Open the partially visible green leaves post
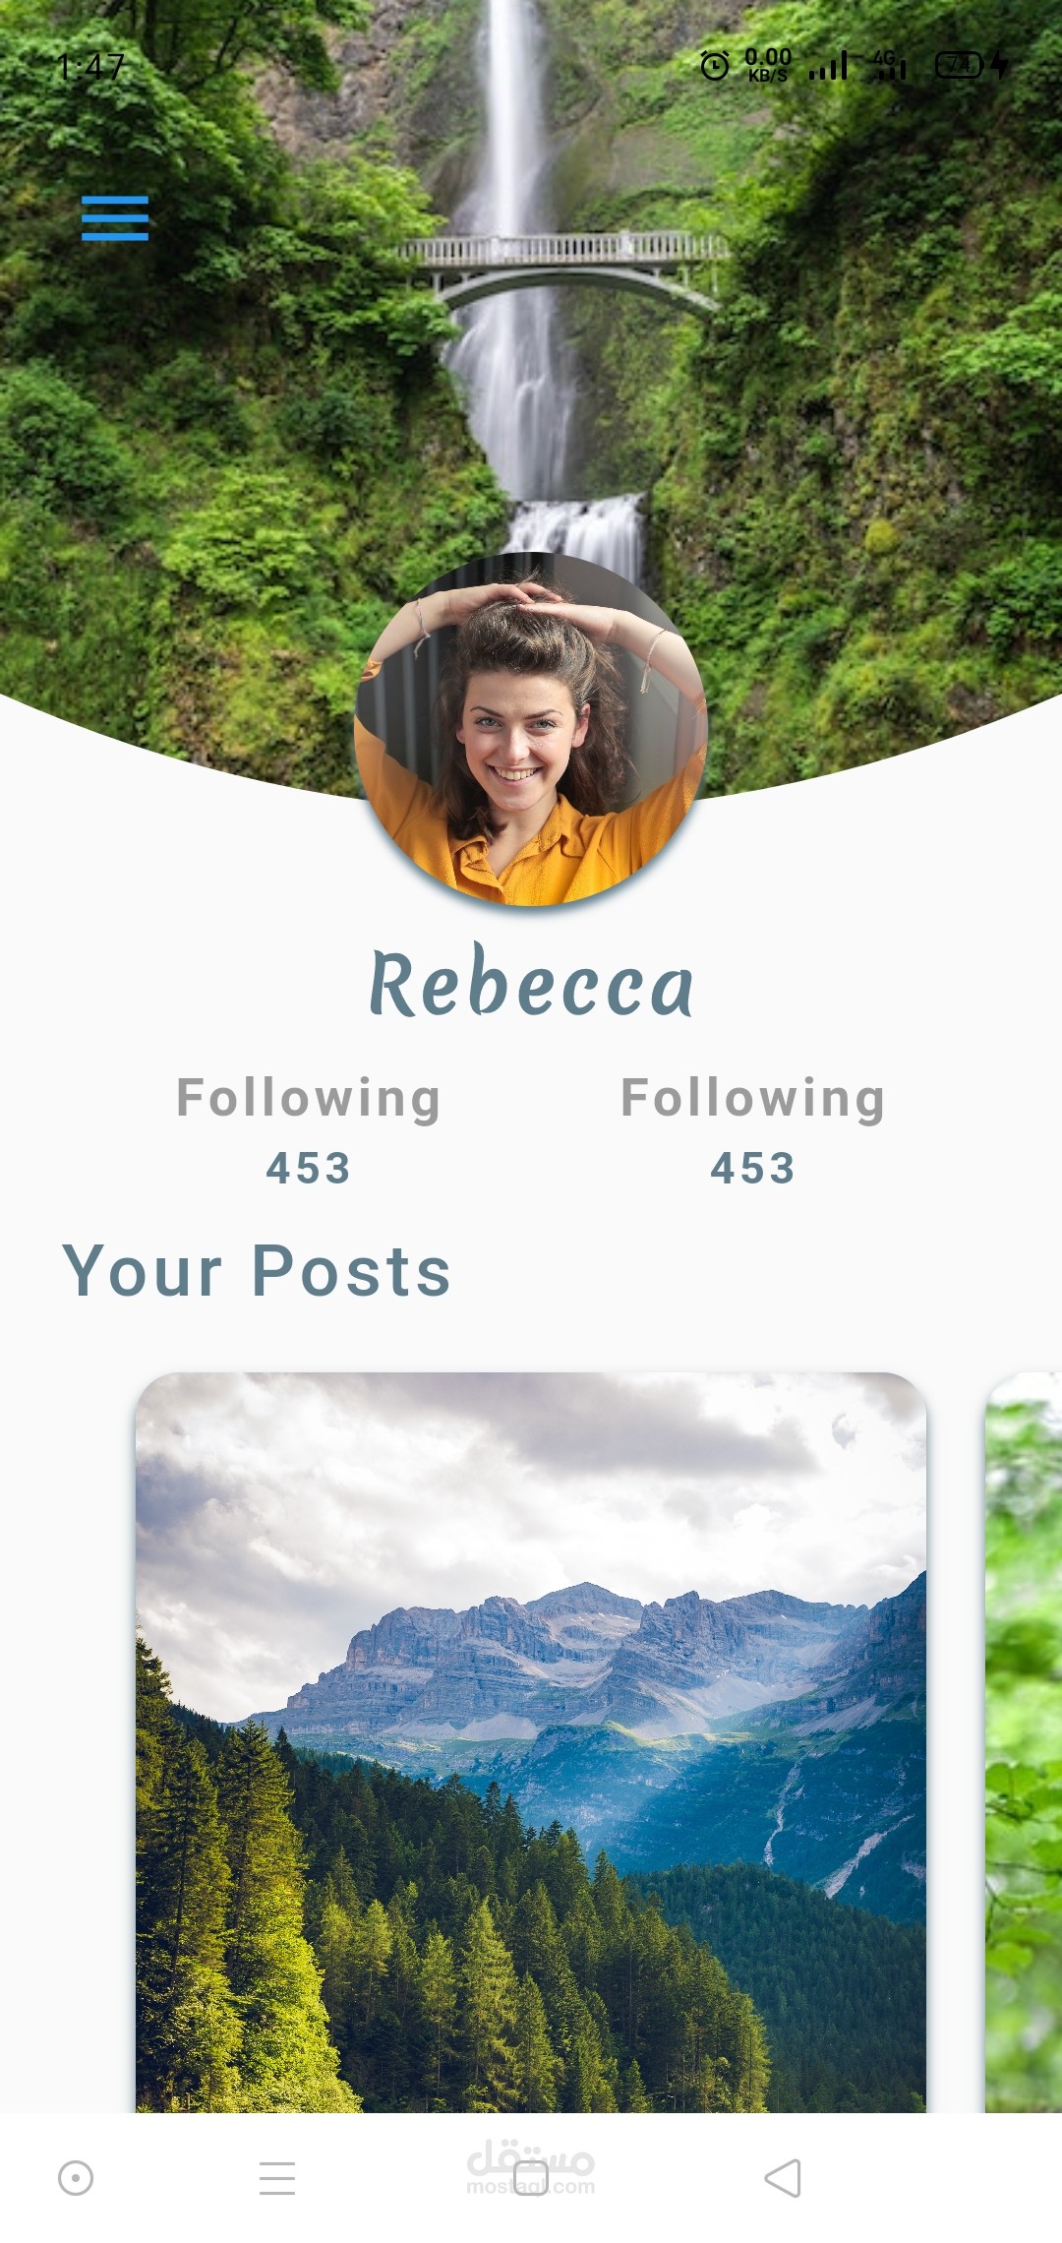This screenshot has height=2243, width=1062. 1024,1742
